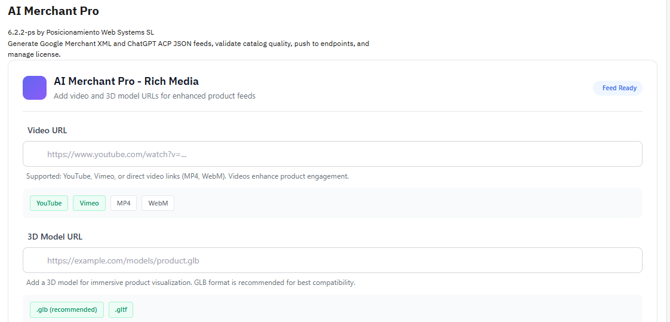Click the 'Generate Google Merchant XML' description text
Screen dimensions: 670x322
tap(189, 49)
